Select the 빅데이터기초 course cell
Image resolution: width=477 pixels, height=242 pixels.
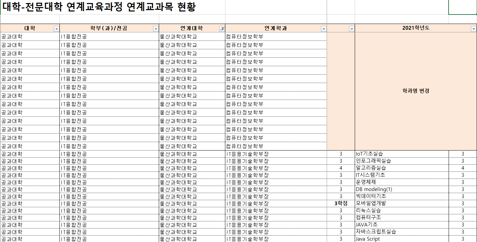tap(402, 196)
